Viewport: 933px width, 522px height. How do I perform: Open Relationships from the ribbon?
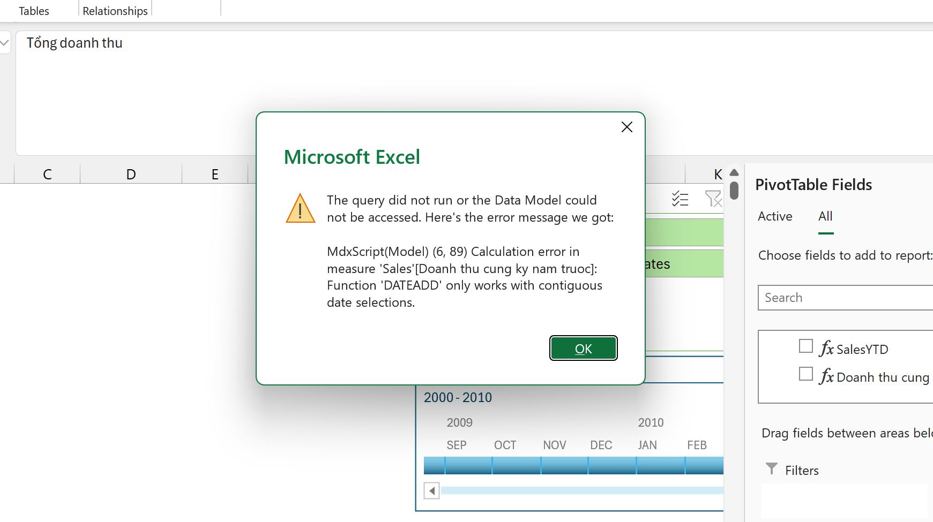point(115,11)
